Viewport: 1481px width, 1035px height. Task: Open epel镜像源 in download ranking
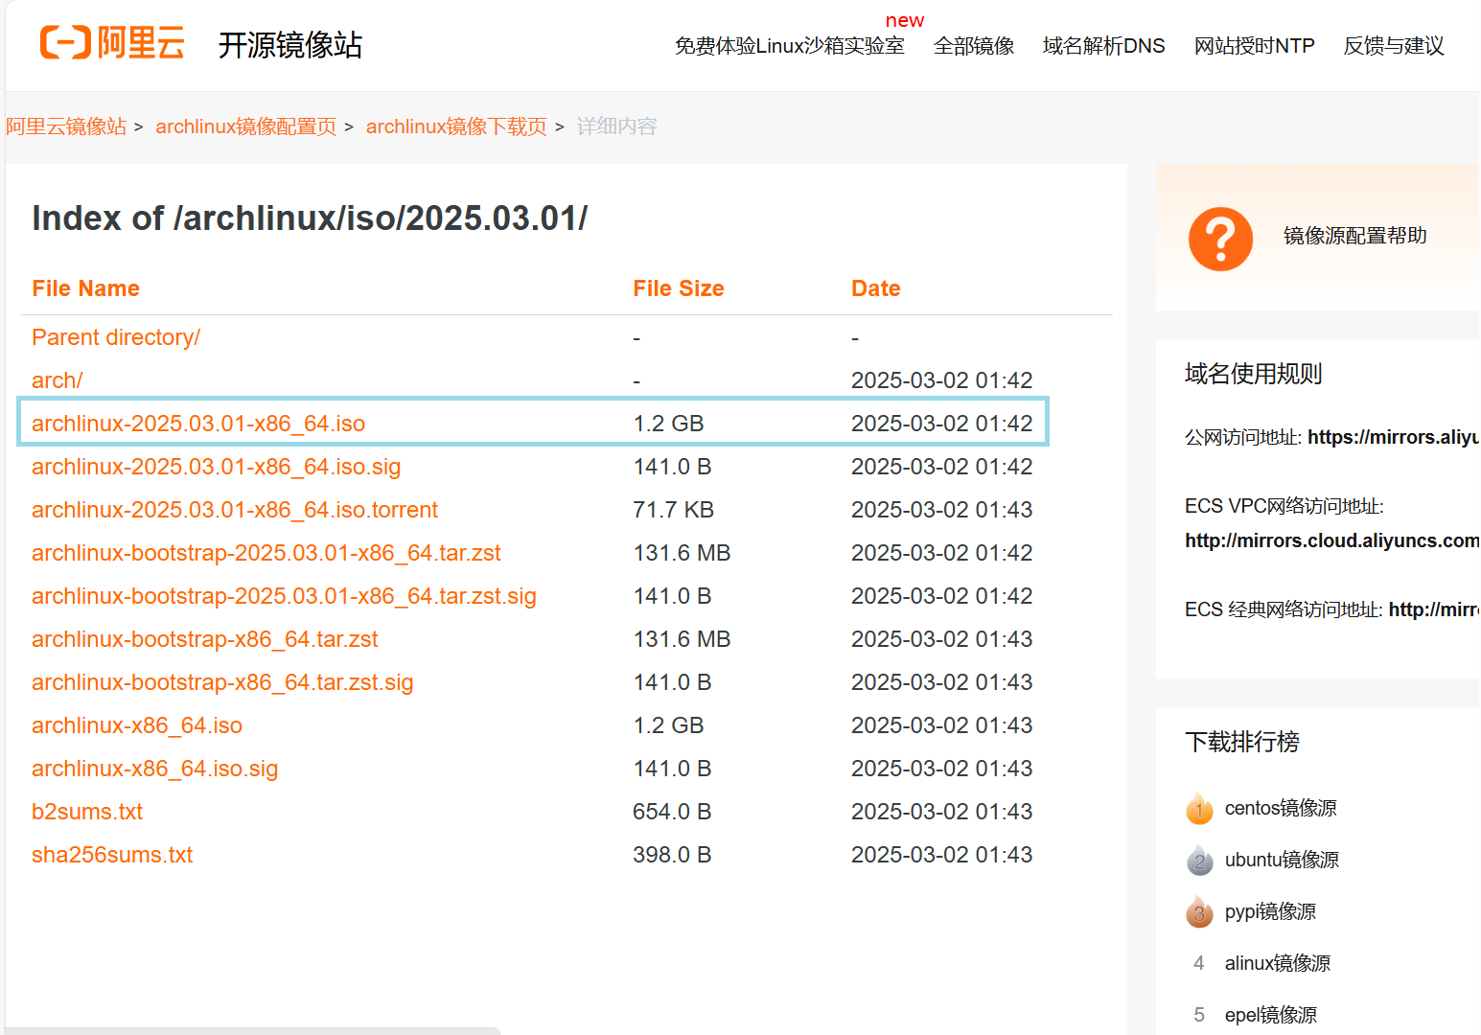[x=1270, y=1015]
